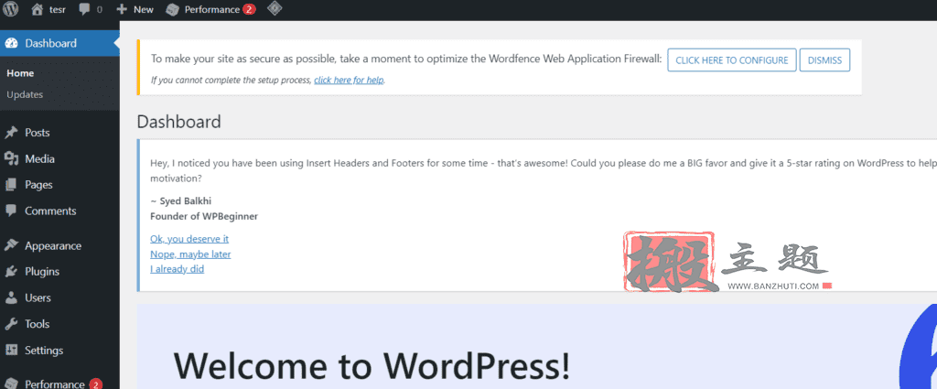Open the comments bubble icon in admin bar

tap(85, 9)
